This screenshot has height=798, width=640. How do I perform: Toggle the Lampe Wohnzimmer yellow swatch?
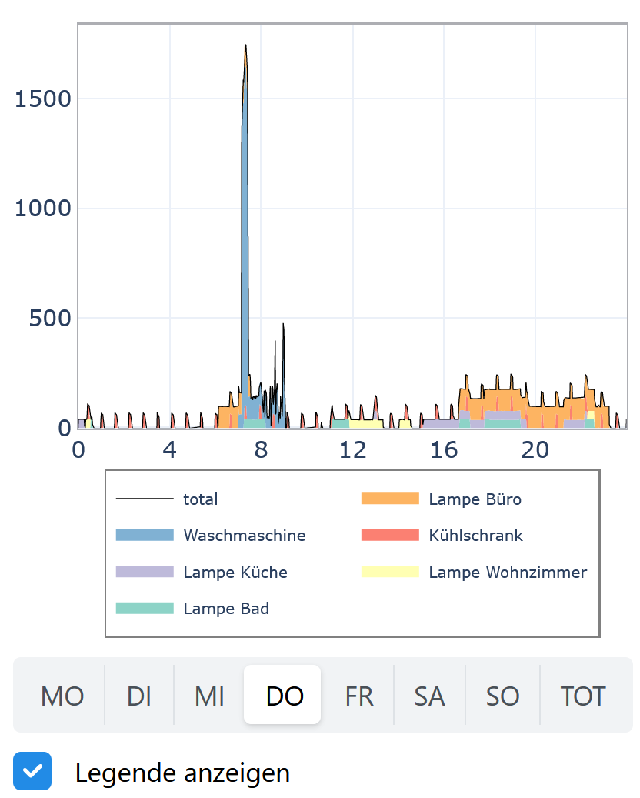tap(390, 572)
